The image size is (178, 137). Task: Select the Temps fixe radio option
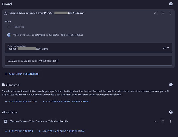pyautogui.click(x=9, y=27)
